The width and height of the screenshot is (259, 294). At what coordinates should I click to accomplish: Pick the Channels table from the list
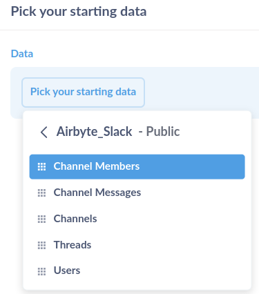137,219
